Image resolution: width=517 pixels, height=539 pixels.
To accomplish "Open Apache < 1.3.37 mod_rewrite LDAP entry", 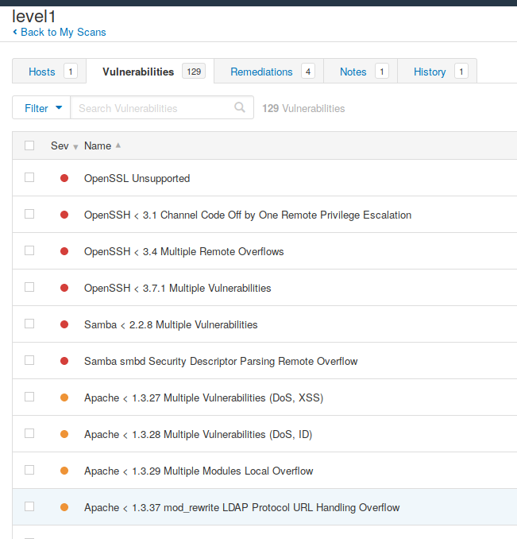I will [x=241, y=507].
